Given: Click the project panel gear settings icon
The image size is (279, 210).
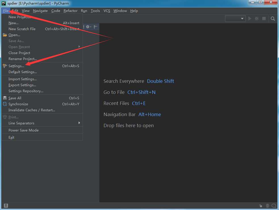Looking at the screenshot, I should click(x=88, y=27).
